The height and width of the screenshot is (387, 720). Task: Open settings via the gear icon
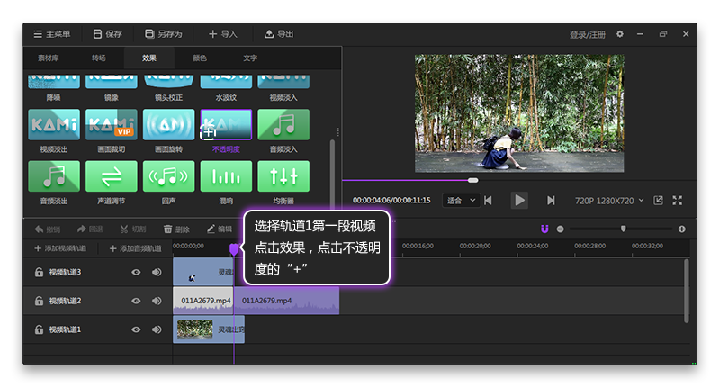pyautogui.click(x=619, y=34)
